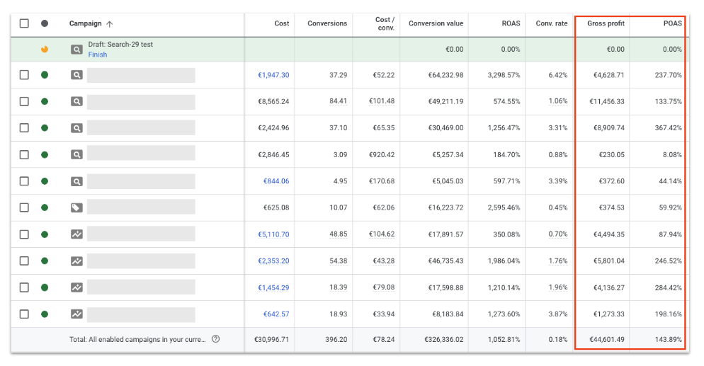Sort by the POAS column header

coord(672,23)
